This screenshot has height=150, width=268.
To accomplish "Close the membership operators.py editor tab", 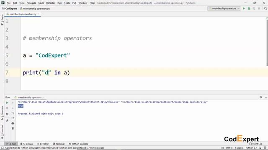I will pyautogui.click(x=39, y=14).
